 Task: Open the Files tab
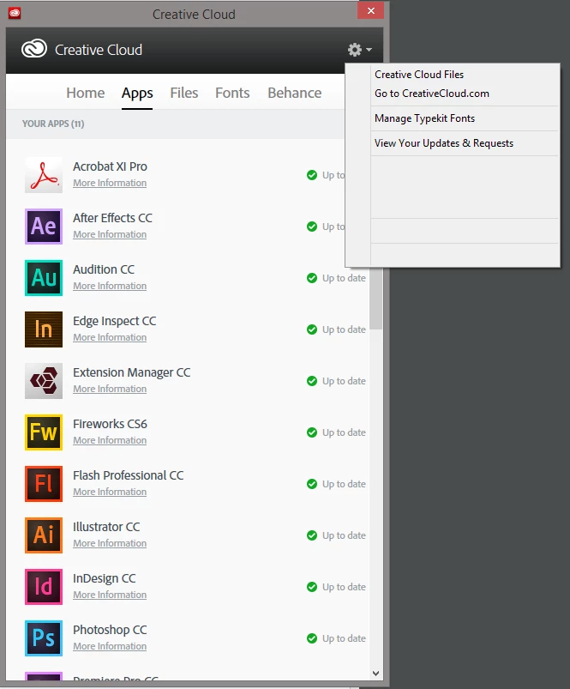(183, 94)
